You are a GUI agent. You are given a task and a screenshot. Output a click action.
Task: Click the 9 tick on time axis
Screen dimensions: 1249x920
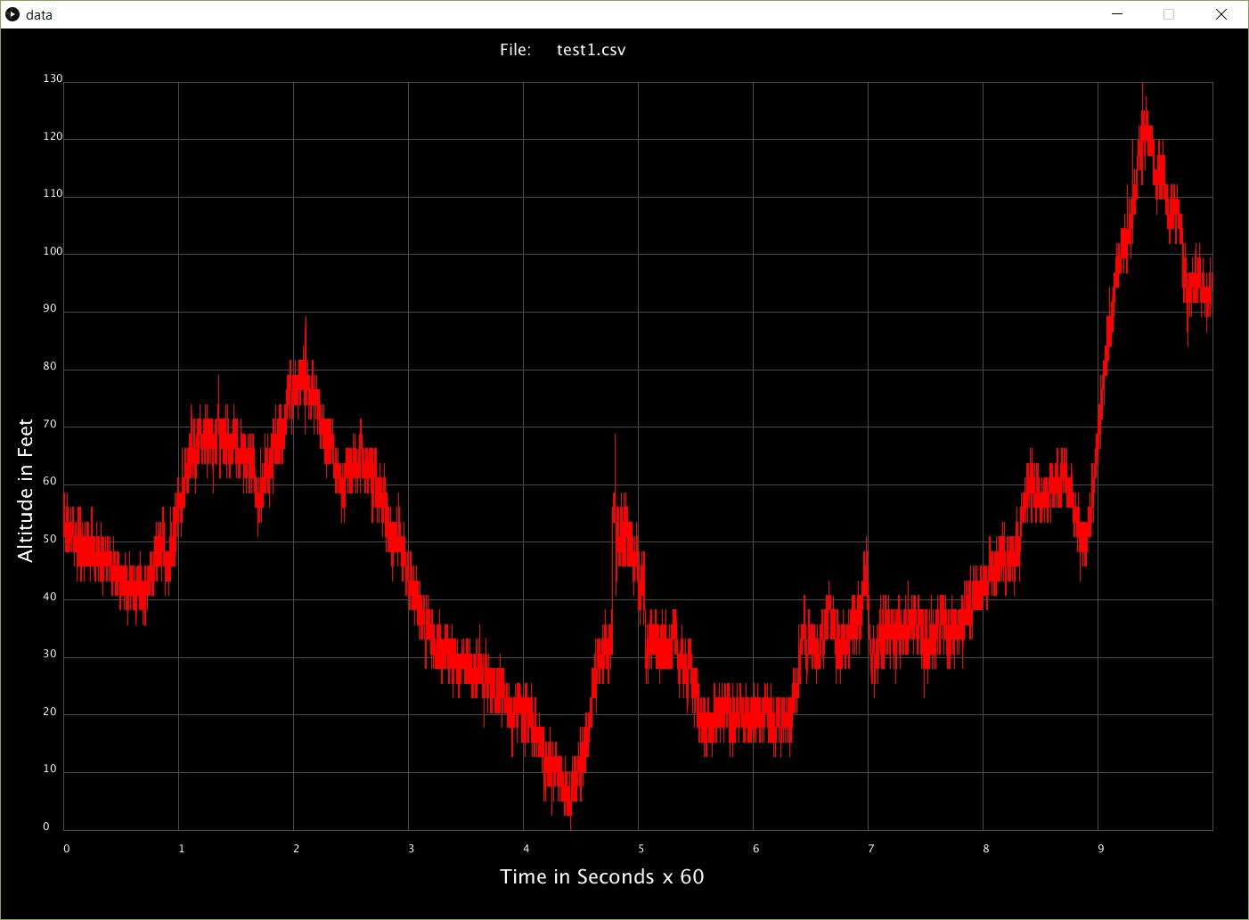tap(1100, 849)
